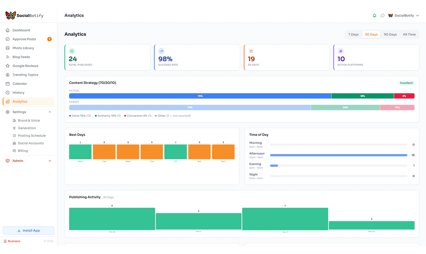Click the Admin shield icon
Screen dimensions: 426x254
tap(8, 161)
